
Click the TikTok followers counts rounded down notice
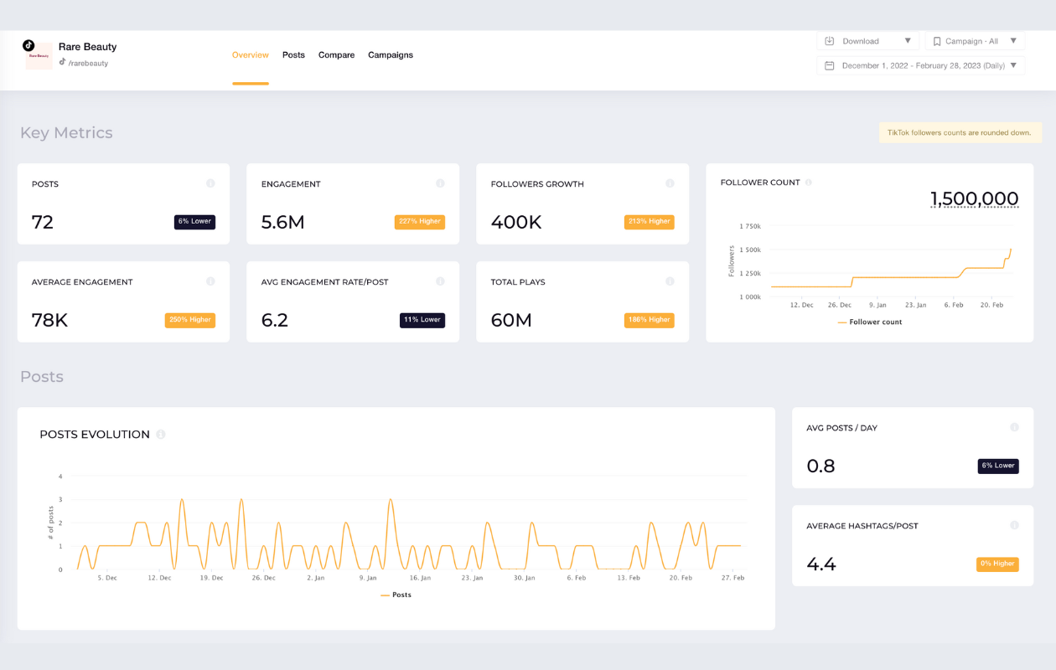click(960, 132)
